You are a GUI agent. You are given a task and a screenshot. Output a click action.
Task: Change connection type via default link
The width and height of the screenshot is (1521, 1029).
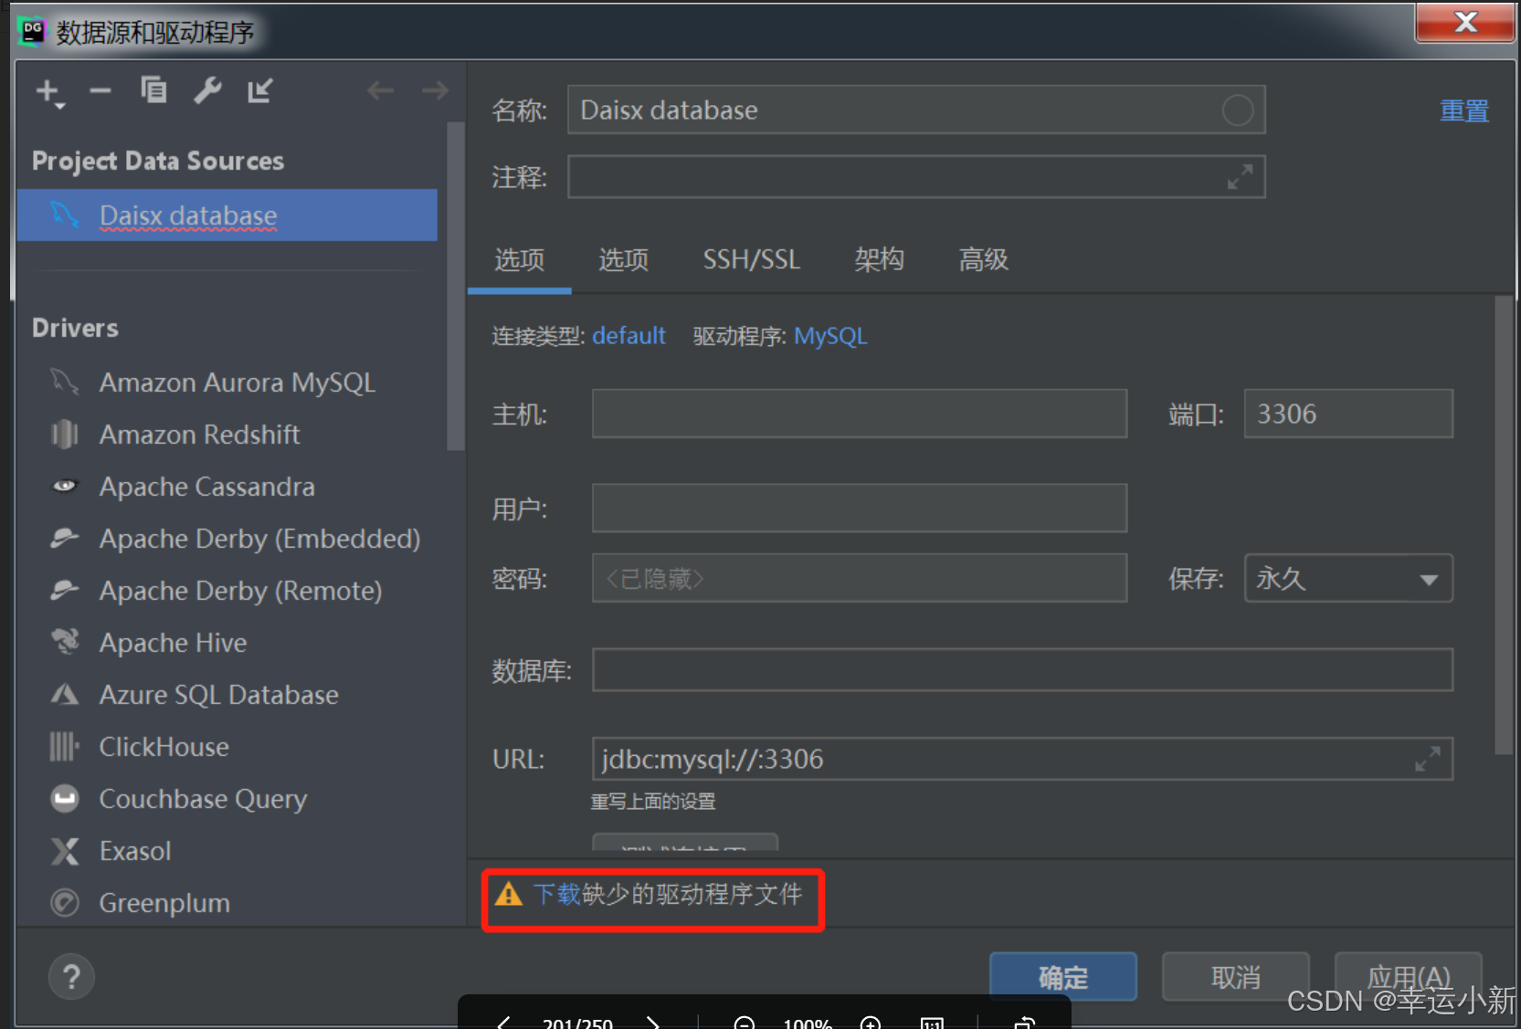[x=628, y=336]
